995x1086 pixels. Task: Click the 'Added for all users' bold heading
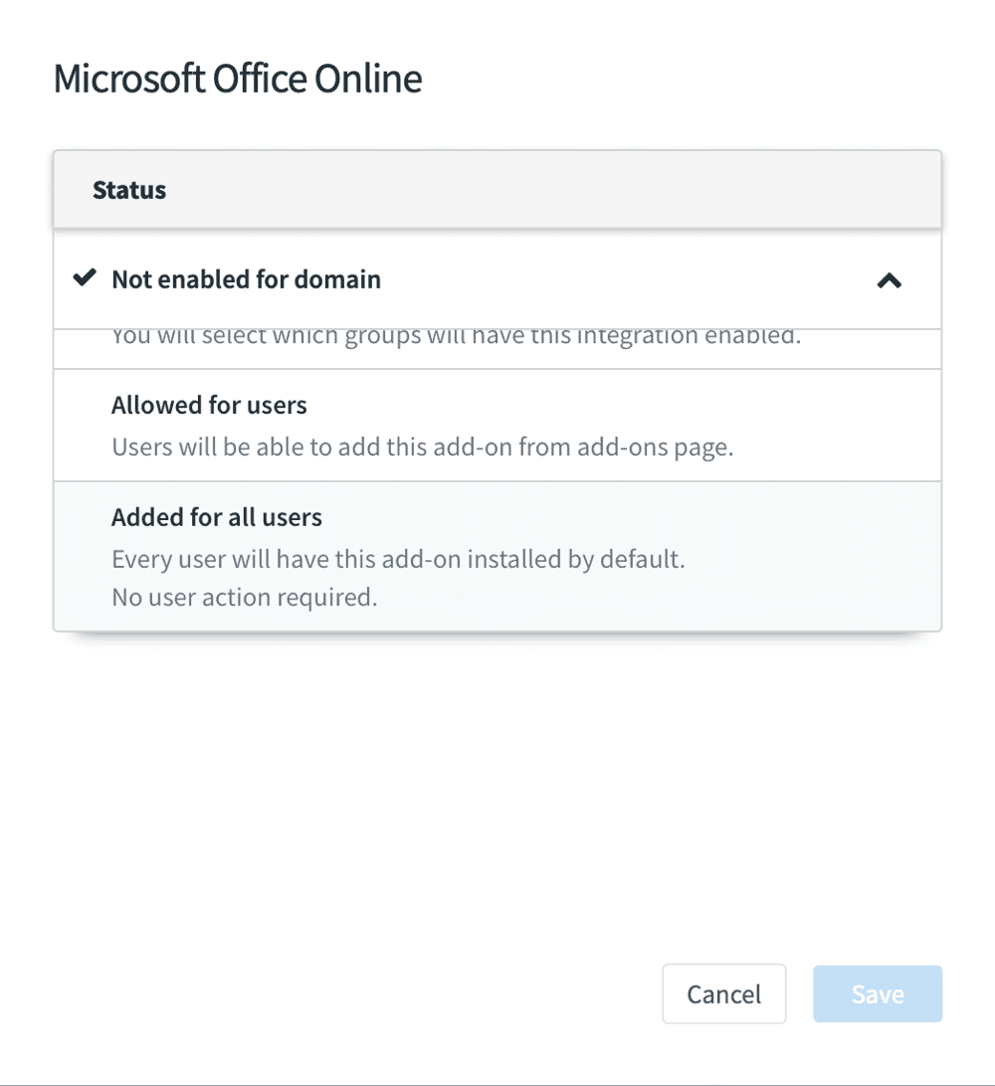[x=217, y=517]
